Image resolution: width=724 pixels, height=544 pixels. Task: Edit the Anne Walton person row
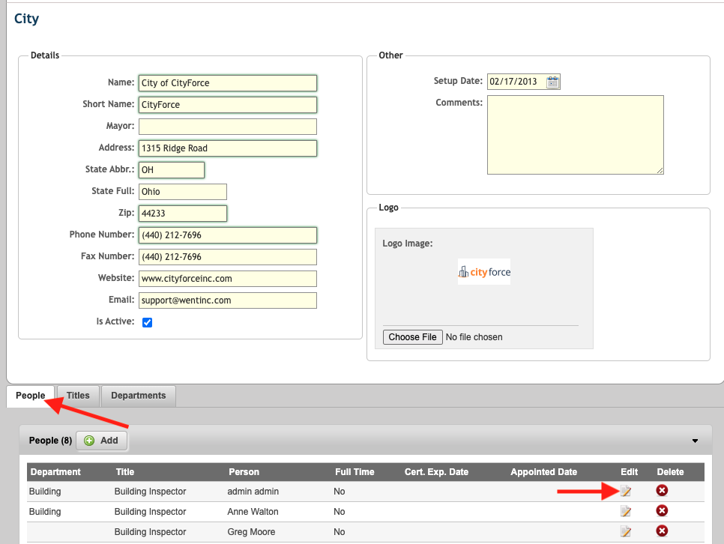tap(626, 511)
